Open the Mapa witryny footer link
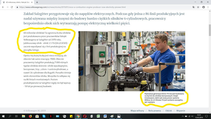 pos(137,111)
